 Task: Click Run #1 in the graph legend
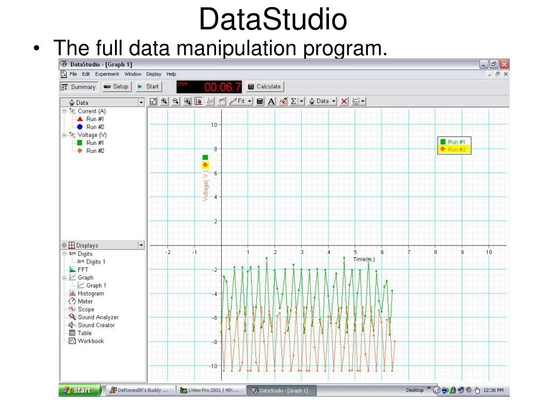454,142
